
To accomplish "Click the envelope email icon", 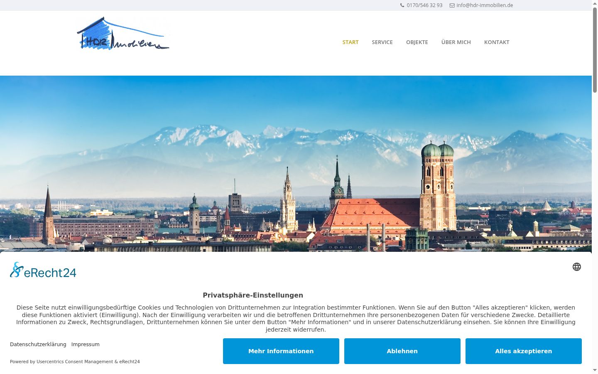I will tap(452, 5).
